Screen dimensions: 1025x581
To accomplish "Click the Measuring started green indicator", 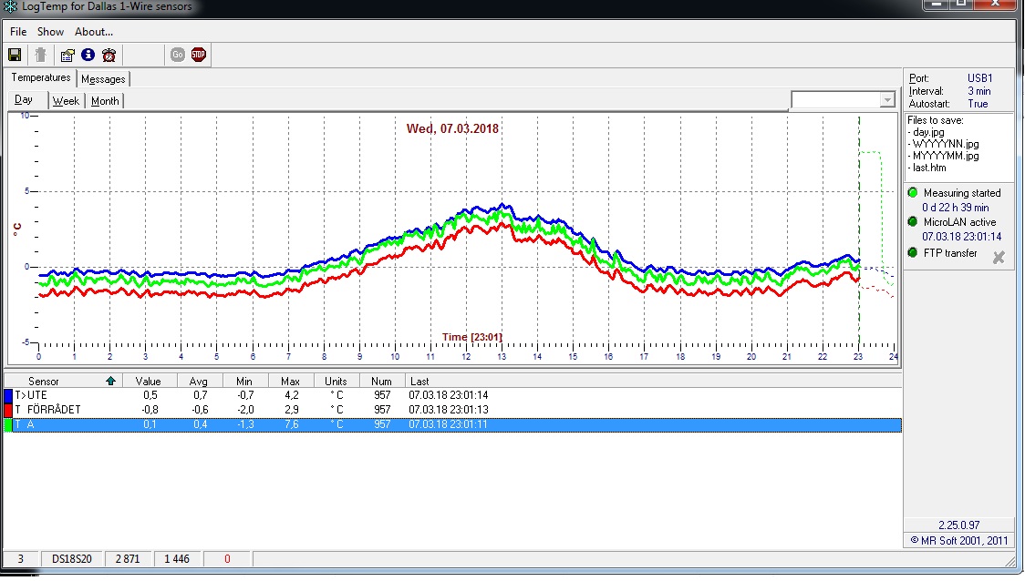I will coord(914,193).
